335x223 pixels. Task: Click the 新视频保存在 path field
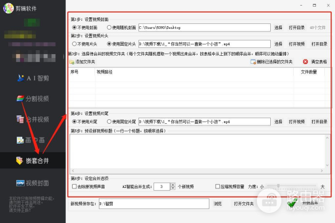pos(154,204)
